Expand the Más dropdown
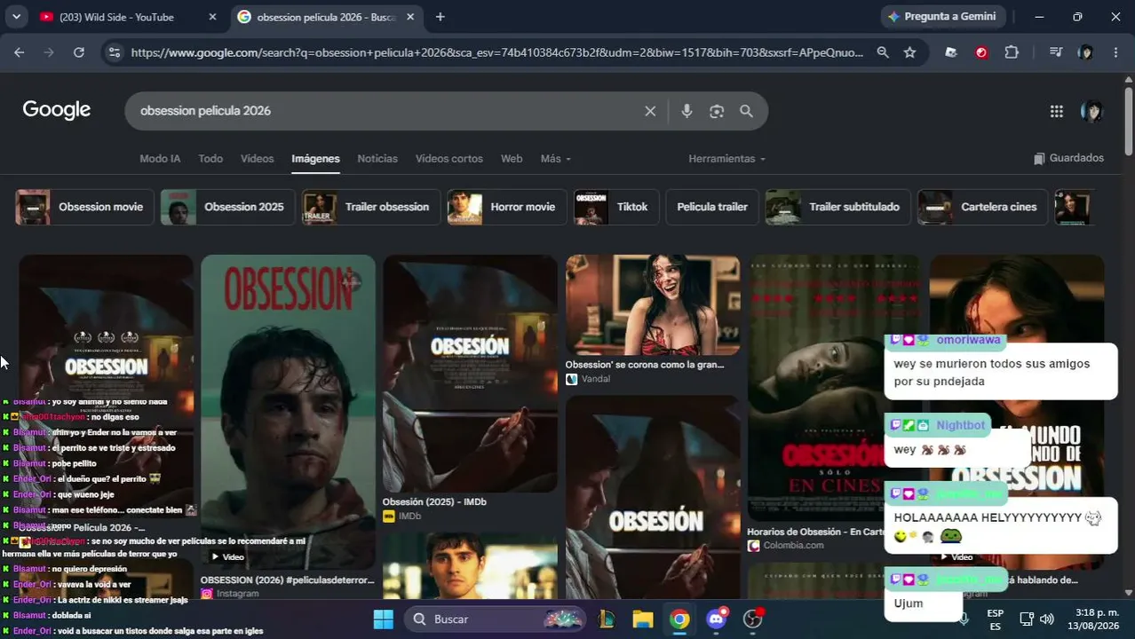Image resolution: width=1135 pixels, height=639 pixels. (556, 159)
